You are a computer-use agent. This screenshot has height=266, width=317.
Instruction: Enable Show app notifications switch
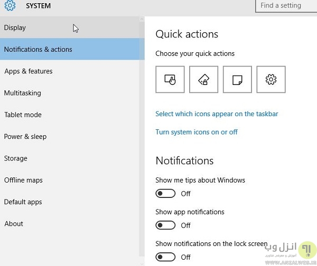(x=165, y=225)
